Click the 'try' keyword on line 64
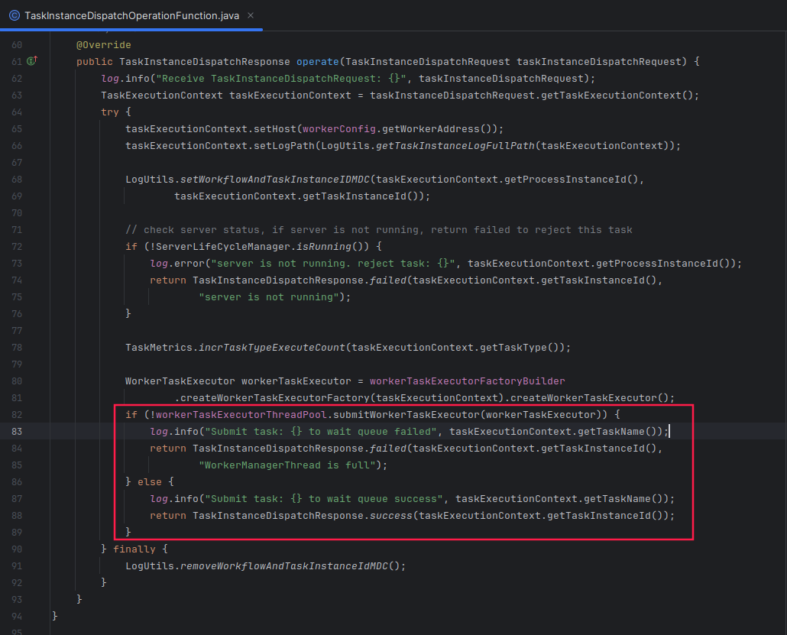Image resolution: width=787 pixels, height=635 pixels. coord(110,112)
